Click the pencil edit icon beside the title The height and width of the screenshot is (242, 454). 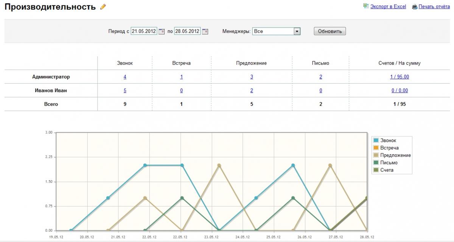[103, 7]
